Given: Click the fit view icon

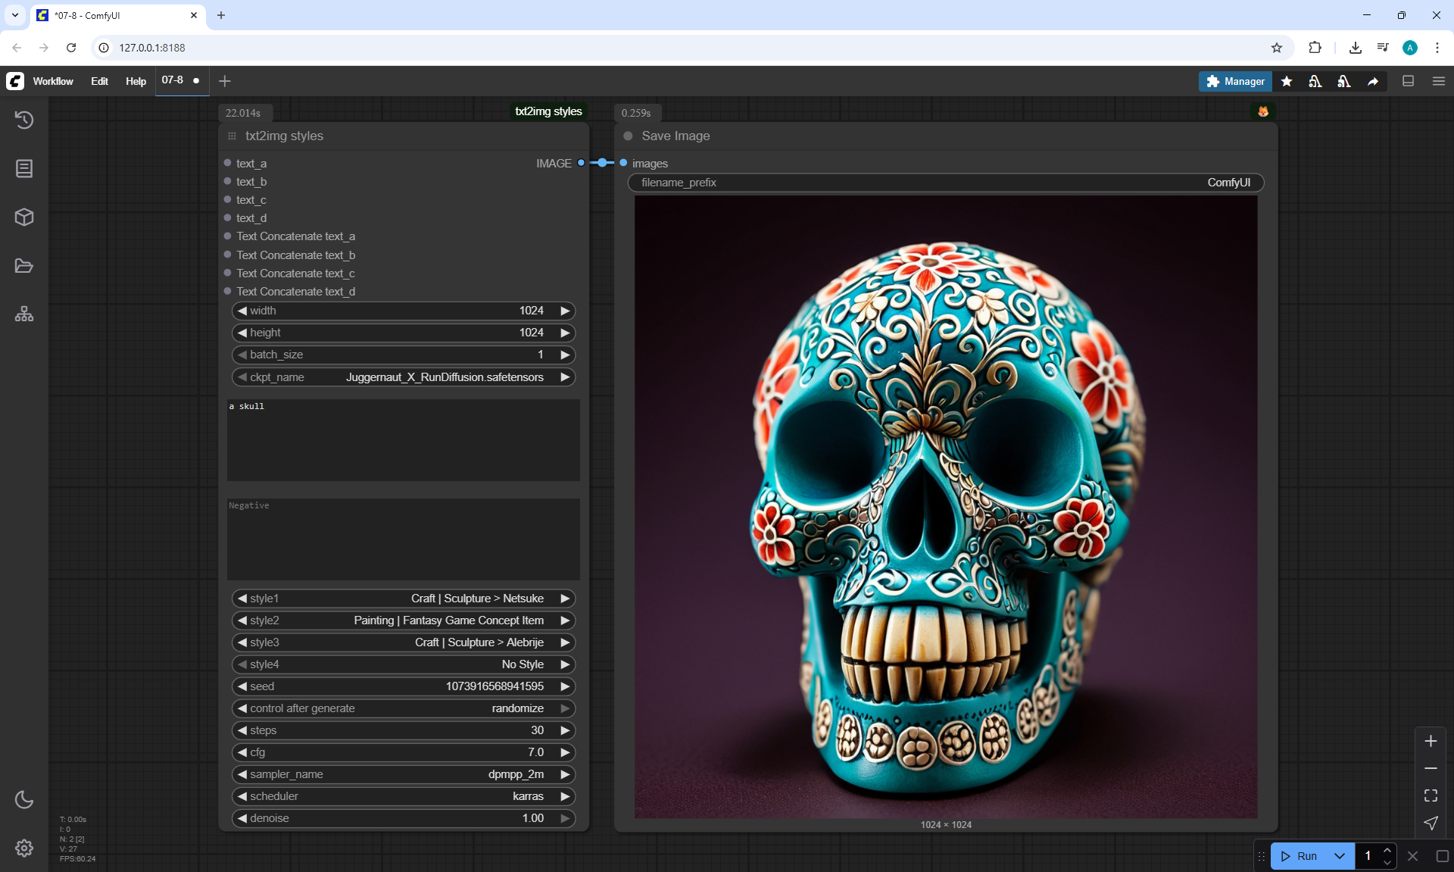Looking at the screenshot, I should 1431,795.
